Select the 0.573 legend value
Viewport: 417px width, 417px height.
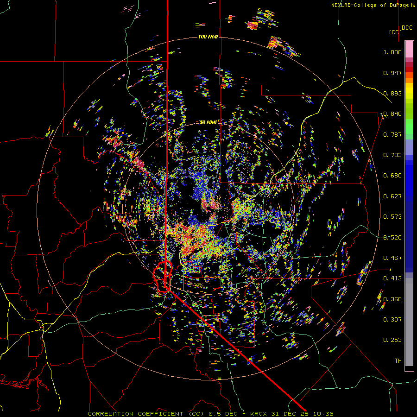click(x=392, y=217)
